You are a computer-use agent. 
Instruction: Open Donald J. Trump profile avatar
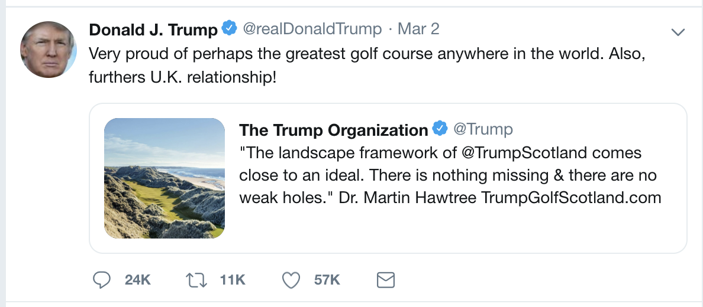49,50
